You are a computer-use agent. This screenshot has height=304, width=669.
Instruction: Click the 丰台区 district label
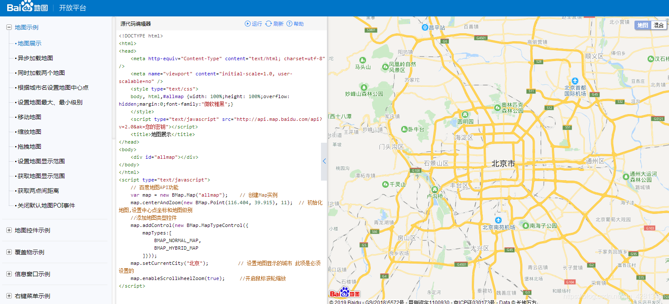459,185
